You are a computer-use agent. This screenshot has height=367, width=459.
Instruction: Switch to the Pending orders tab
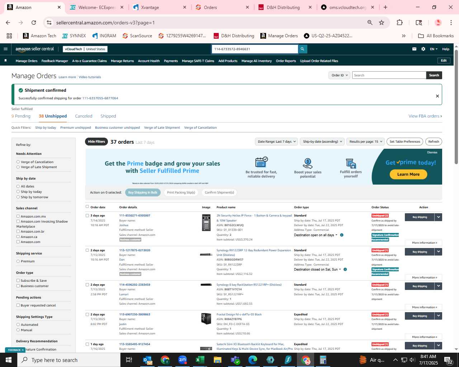click(x=21, y=116)
